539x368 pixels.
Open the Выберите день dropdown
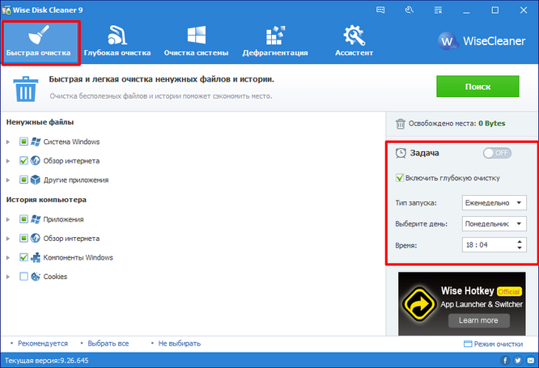point(494,224)
